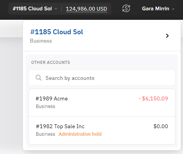Open the chevron arrow beside #1185 Cloud Sol
Image resolution: width=183 pixels, height=154 pixels.
coord(167,36)
